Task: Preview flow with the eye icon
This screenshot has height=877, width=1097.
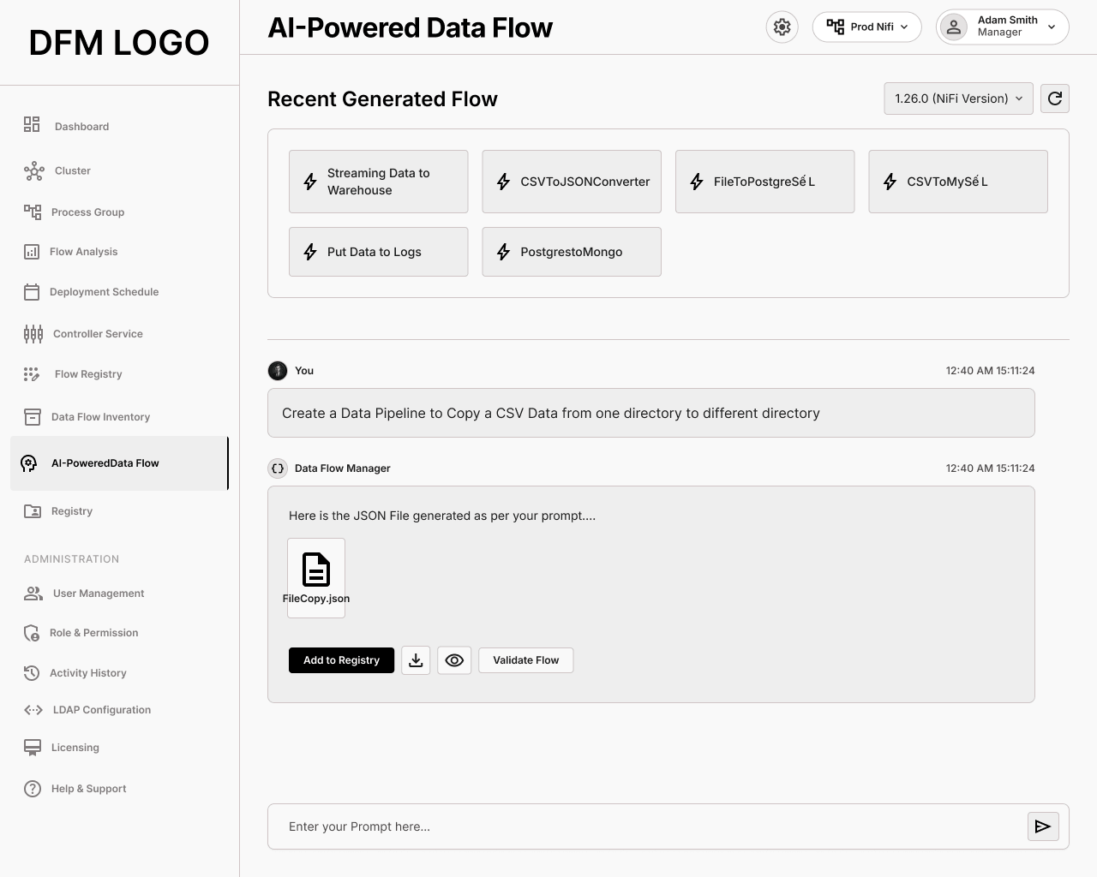Action: click(454, 660)
